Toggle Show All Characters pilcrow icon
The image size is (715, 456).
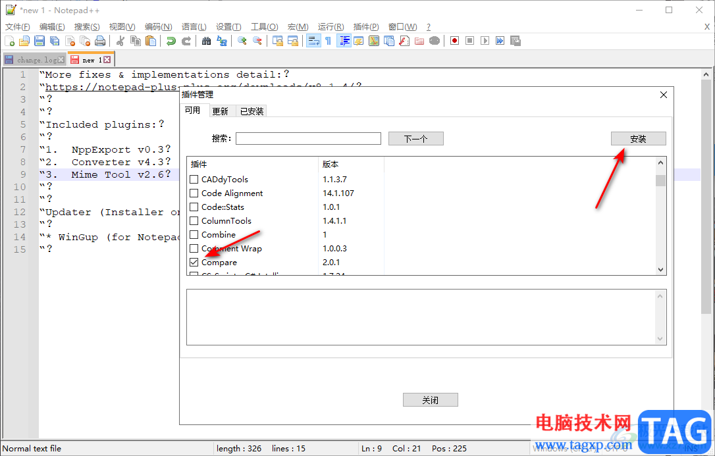coord(329,41)
